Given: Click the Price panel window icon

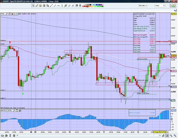Looking at the screenshot, I should (10, 14).
